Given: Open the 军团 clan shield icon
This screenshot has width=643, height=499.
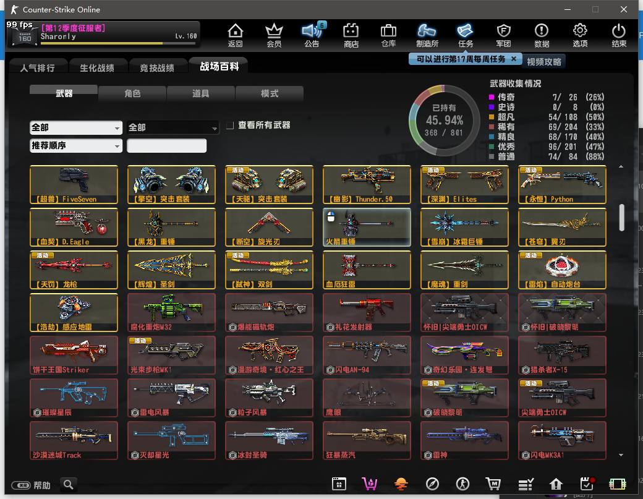Looking at the screenshot, I should click(503, 35).
